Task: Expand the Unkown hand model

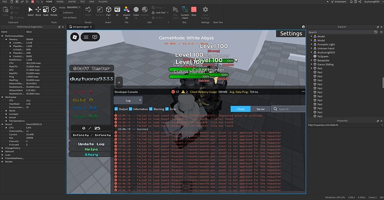Action: [x=312, y=48]
